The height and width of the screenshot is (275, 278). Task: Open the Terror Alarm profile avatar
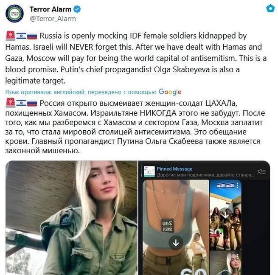pos(14,14)
